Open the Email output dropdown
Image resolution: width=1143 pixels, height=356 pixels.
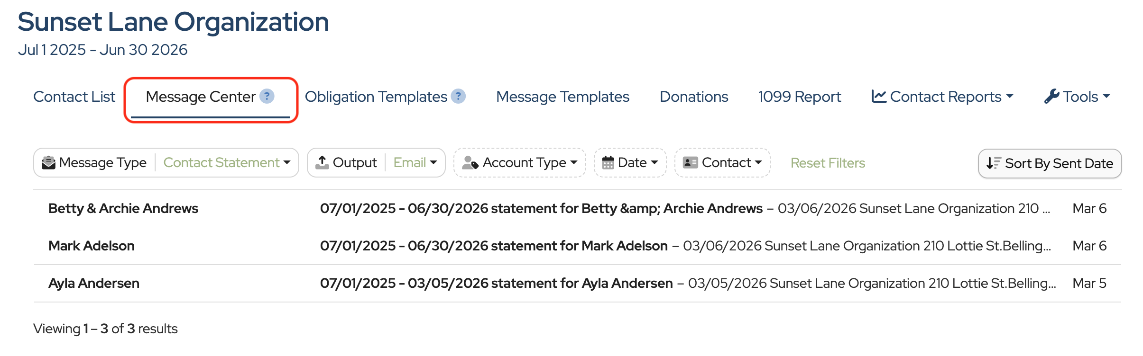point(415,163)
